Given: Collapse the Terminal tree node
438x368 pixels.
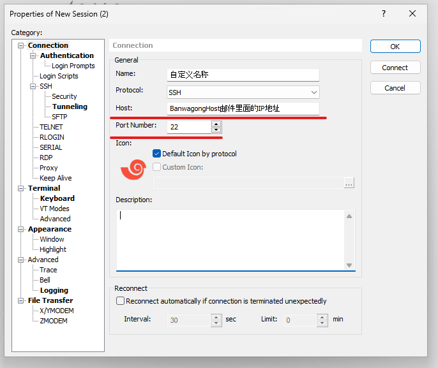Looking at the screenshot, I should (x=22, y=188).
